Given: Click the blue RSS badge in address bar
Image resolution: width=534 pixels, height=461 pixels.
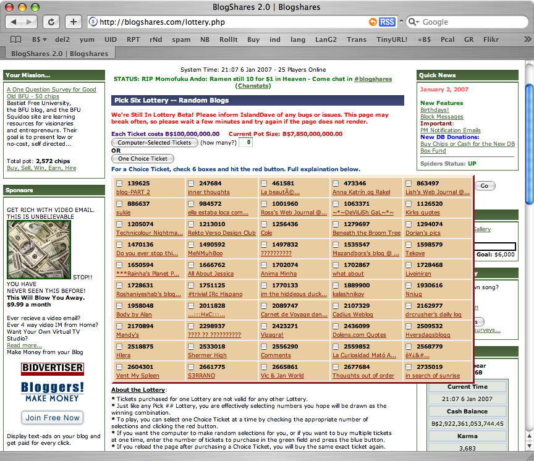Looking at the screenshot, I should click(x=387, y=22).
